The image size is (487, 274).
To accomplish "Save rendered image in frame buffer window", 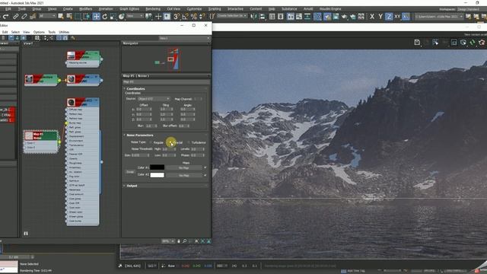I will coord(417,43).
